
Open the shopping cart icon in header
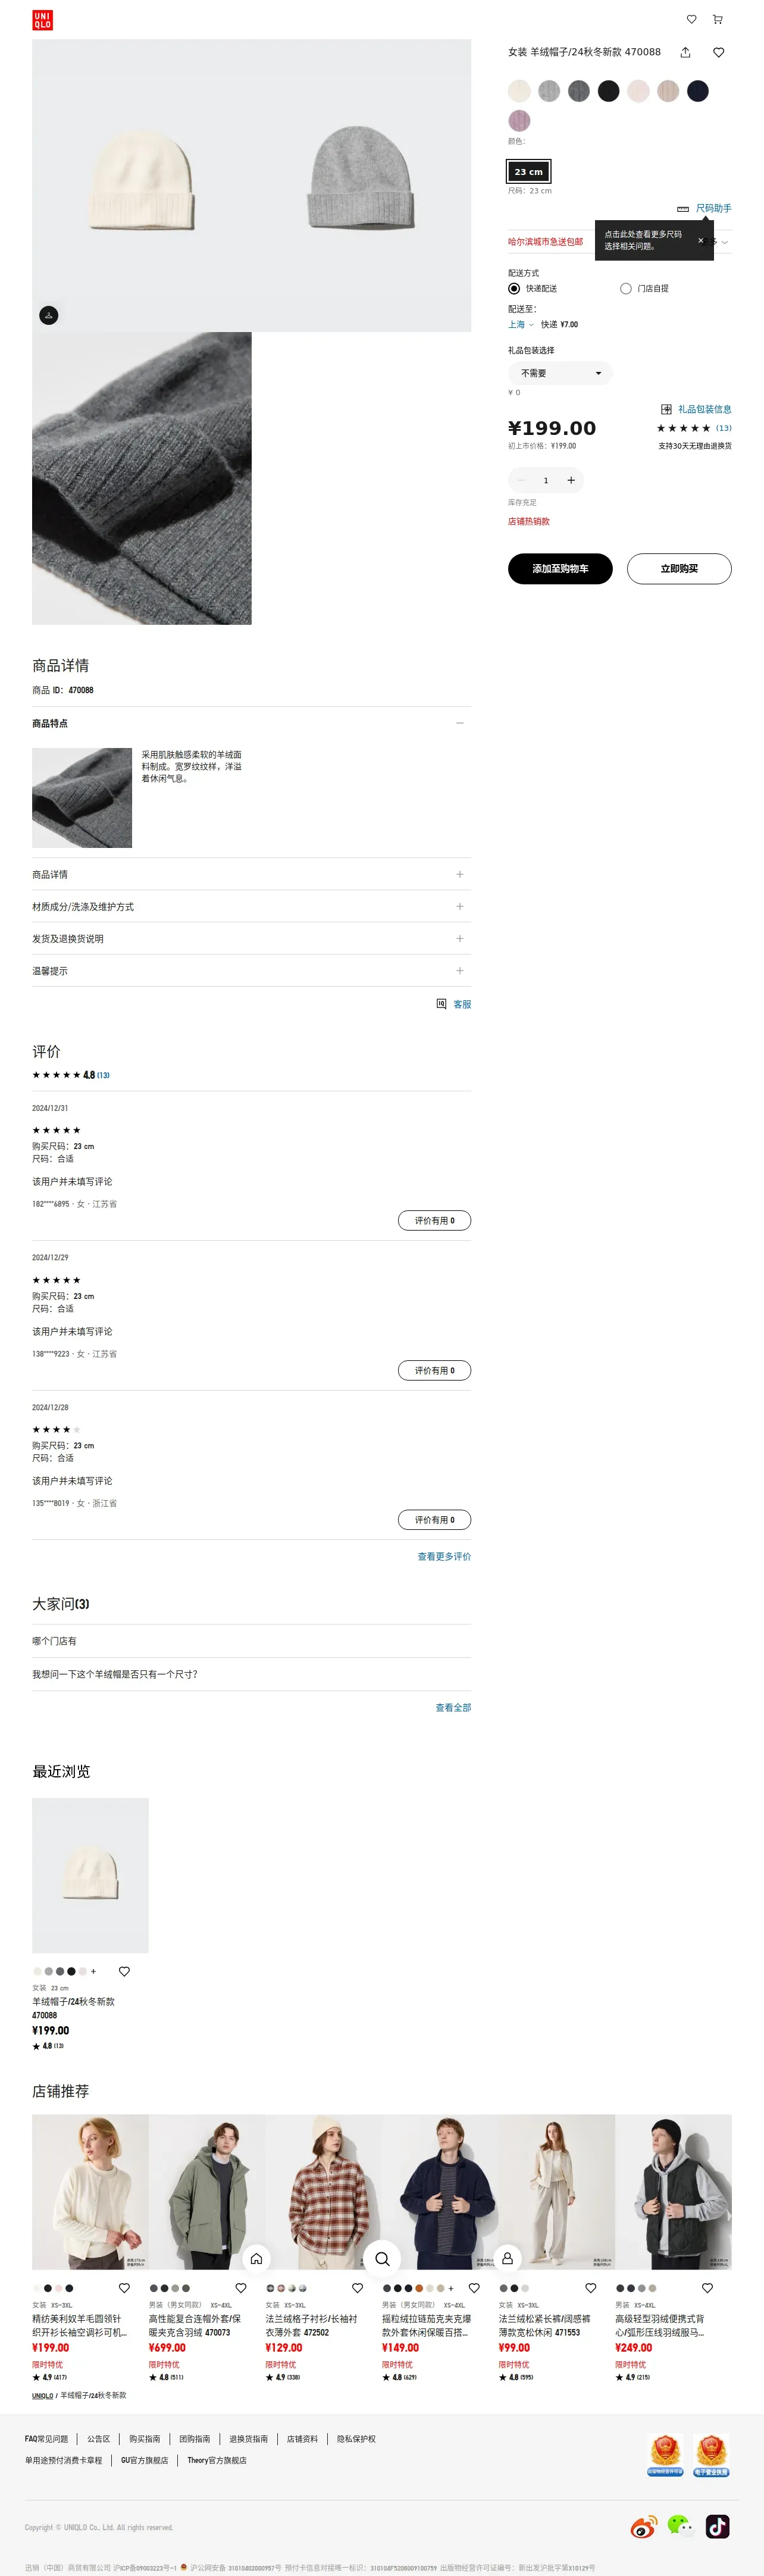[x=717, y=19]
